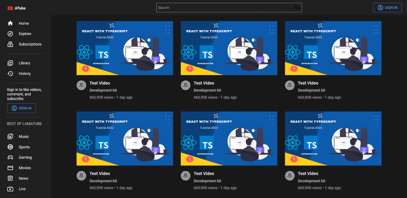Click the Sports basketball icon
407x198 pixels.
(10, 147)
